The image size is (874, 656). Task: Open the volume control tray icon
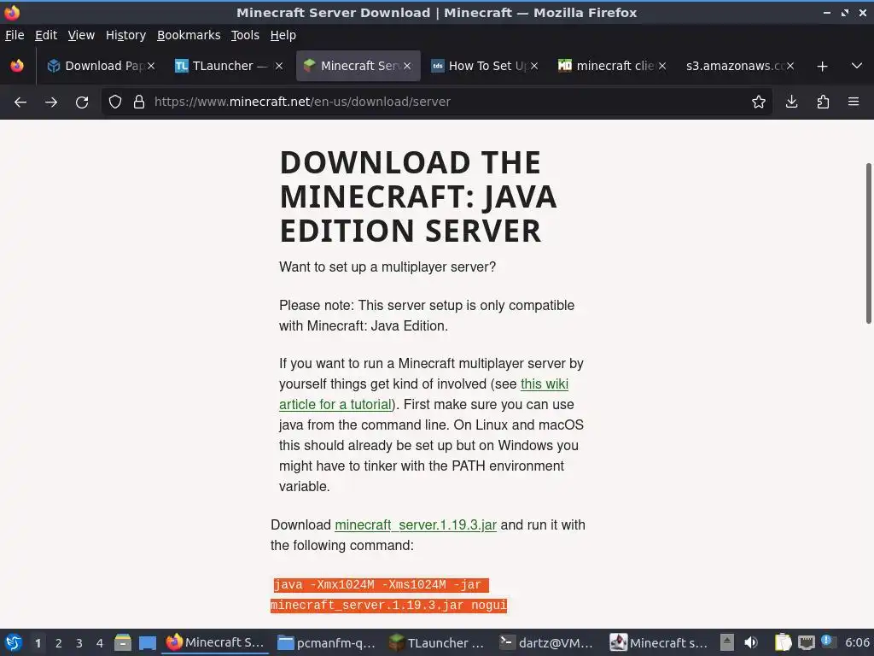point(751,642)
